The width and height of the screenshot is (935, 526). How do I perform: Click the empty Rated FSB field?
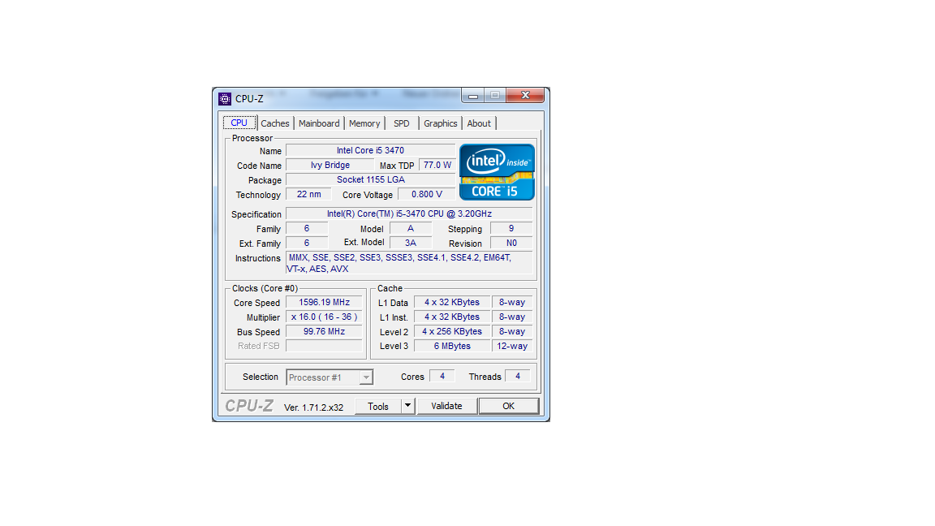[325, 346]
